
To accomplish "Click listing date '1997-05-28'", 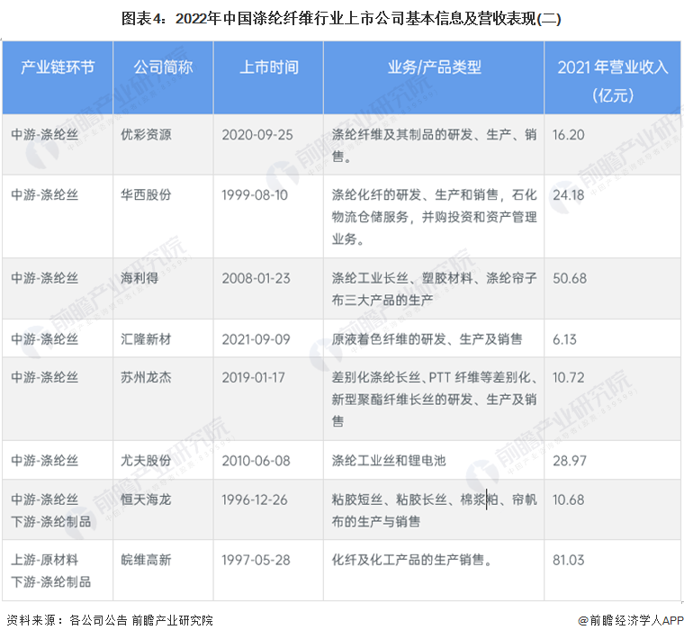I will (x=256, y=560).
